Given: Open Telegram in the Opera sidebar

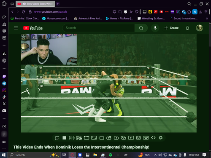Looking at the screenshot, I should [x=4, y=83].
